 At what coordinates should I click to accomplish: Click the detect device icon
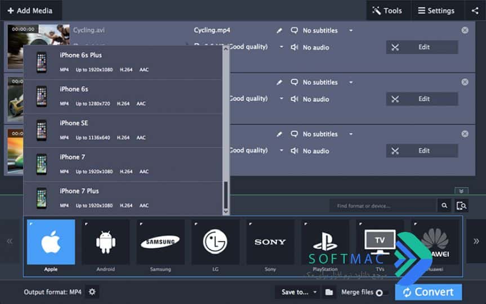[462, 206]
